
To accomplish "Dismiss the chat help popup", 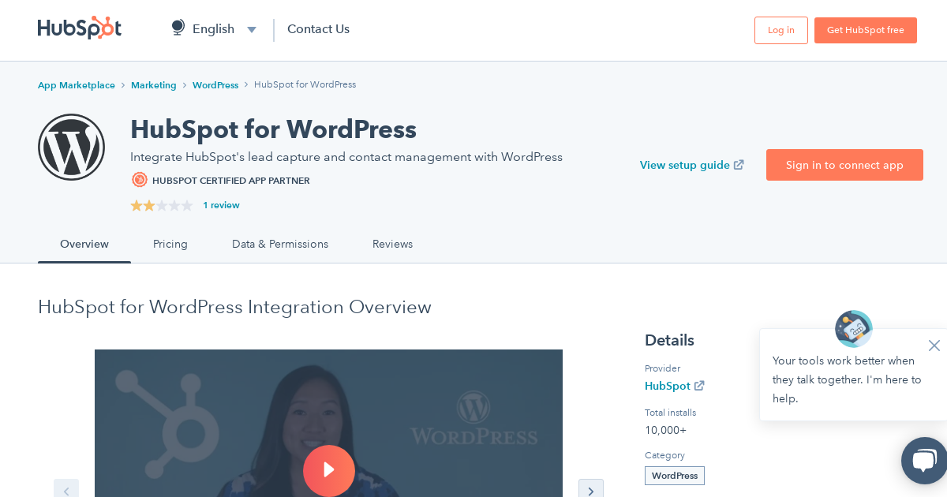I will (934, 346).
